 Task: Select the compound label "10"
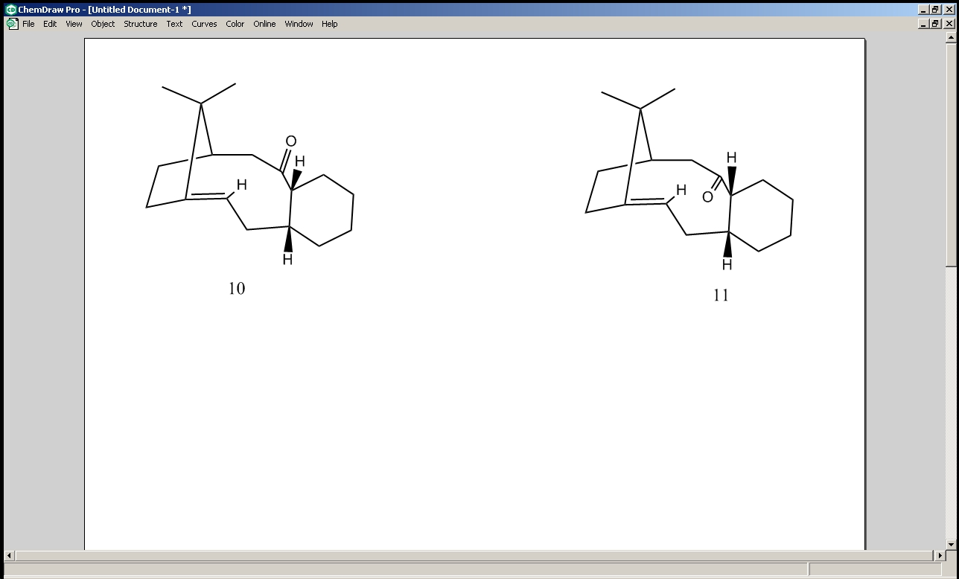tap(237, 289)
